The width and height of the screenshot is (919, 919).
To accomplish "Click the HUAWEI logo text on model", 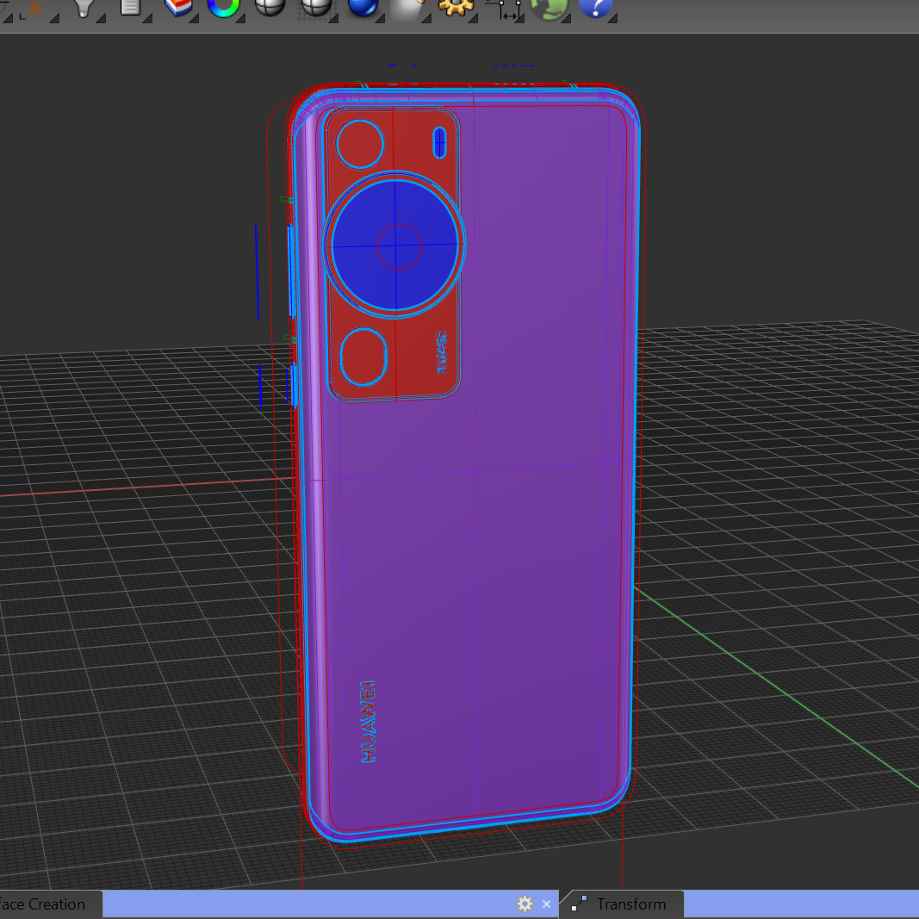I will coord(369,722).
